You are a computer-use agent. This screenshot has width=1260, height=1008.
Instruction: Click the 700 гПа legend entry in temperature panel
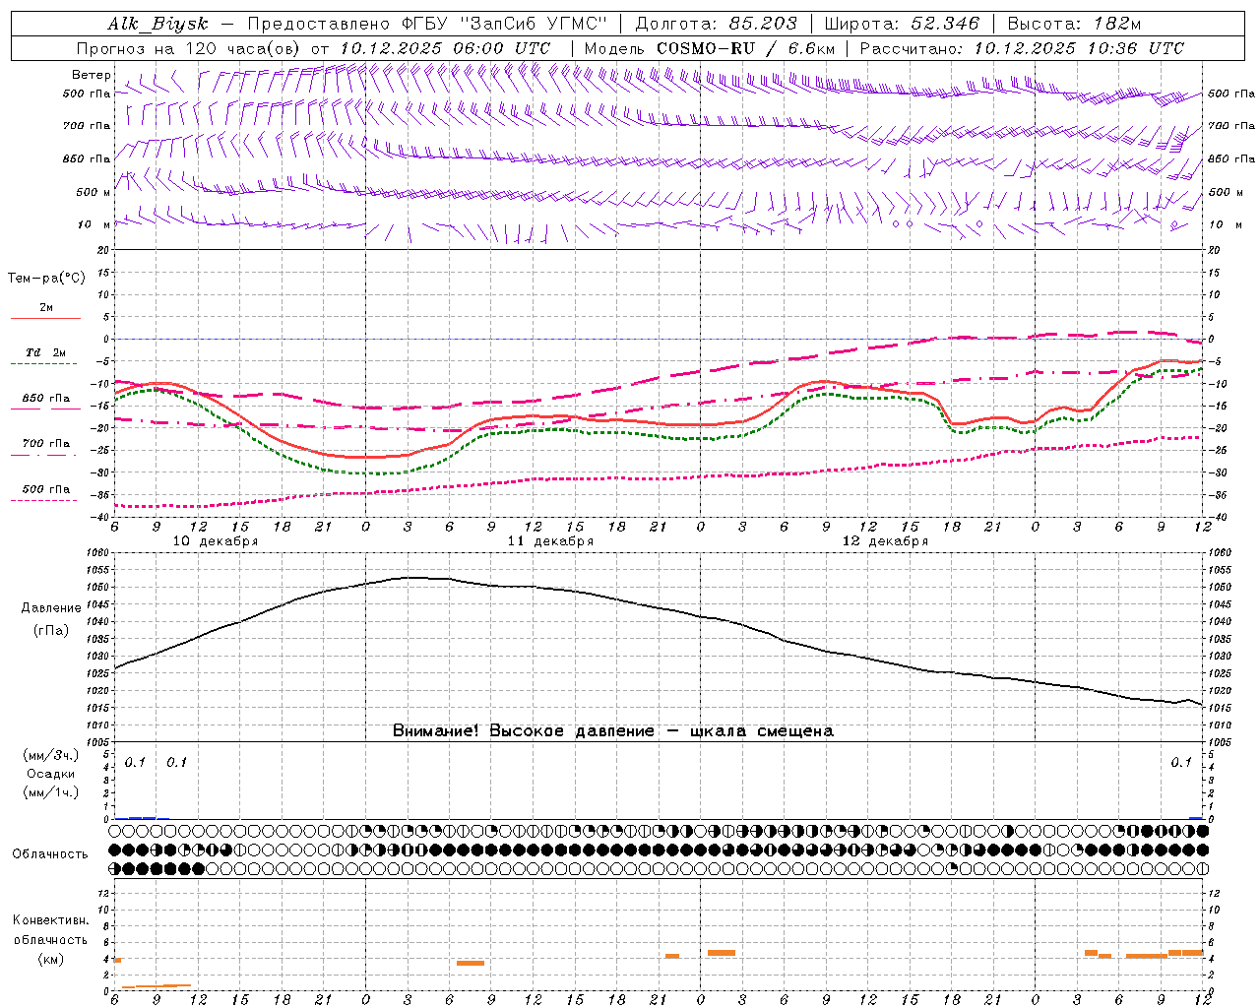(x=46, y=444)
